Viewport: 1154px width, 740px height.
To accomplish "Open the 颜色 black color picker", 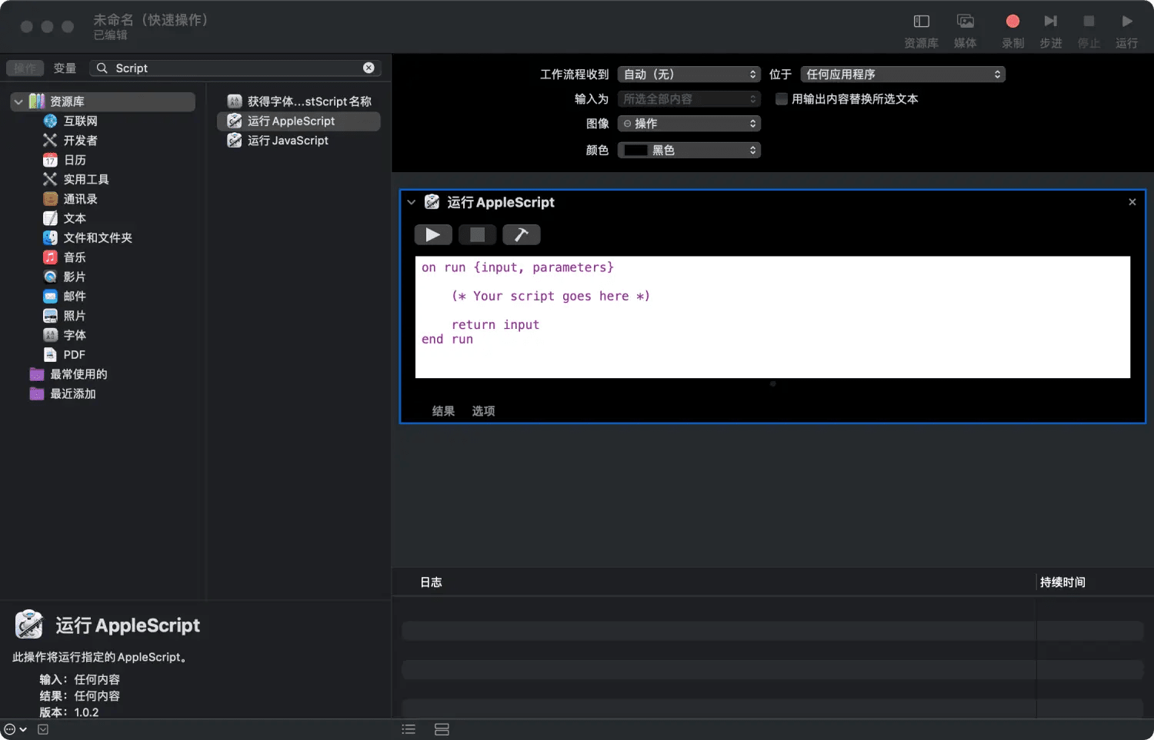I will [x=687, y=150].
